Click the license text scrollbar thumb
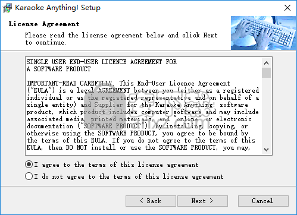297x215 pixels. tap(266, 73)
